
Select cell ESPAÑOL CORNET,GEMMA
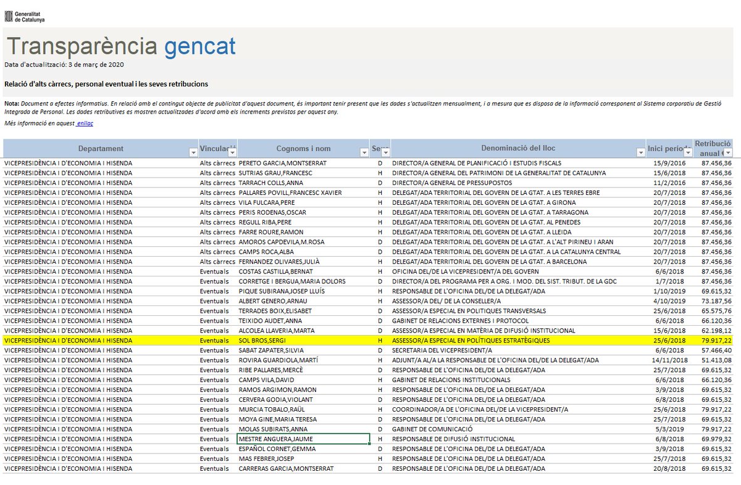pos(304,449)
